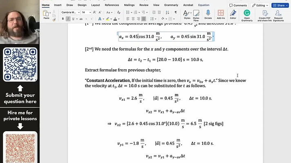291x163 pixels.
Task: Open the Layout ribbon tab
Action: click(95, 5)
